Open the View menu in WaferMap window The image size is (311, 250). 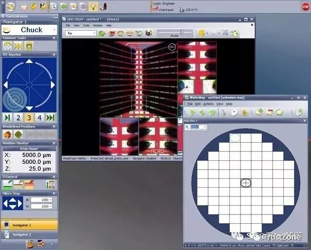click(x=219, y=104)
